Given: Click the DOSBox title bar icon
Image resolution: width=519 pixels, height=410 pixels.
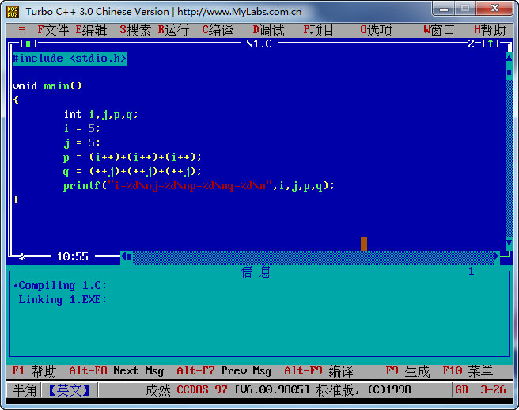Looking at the screenshot, I should coord(13,12).
